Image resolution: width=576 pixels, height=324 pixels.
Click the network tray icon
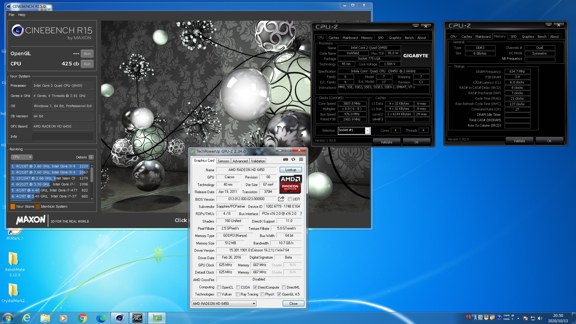click(x=533, y=318)
